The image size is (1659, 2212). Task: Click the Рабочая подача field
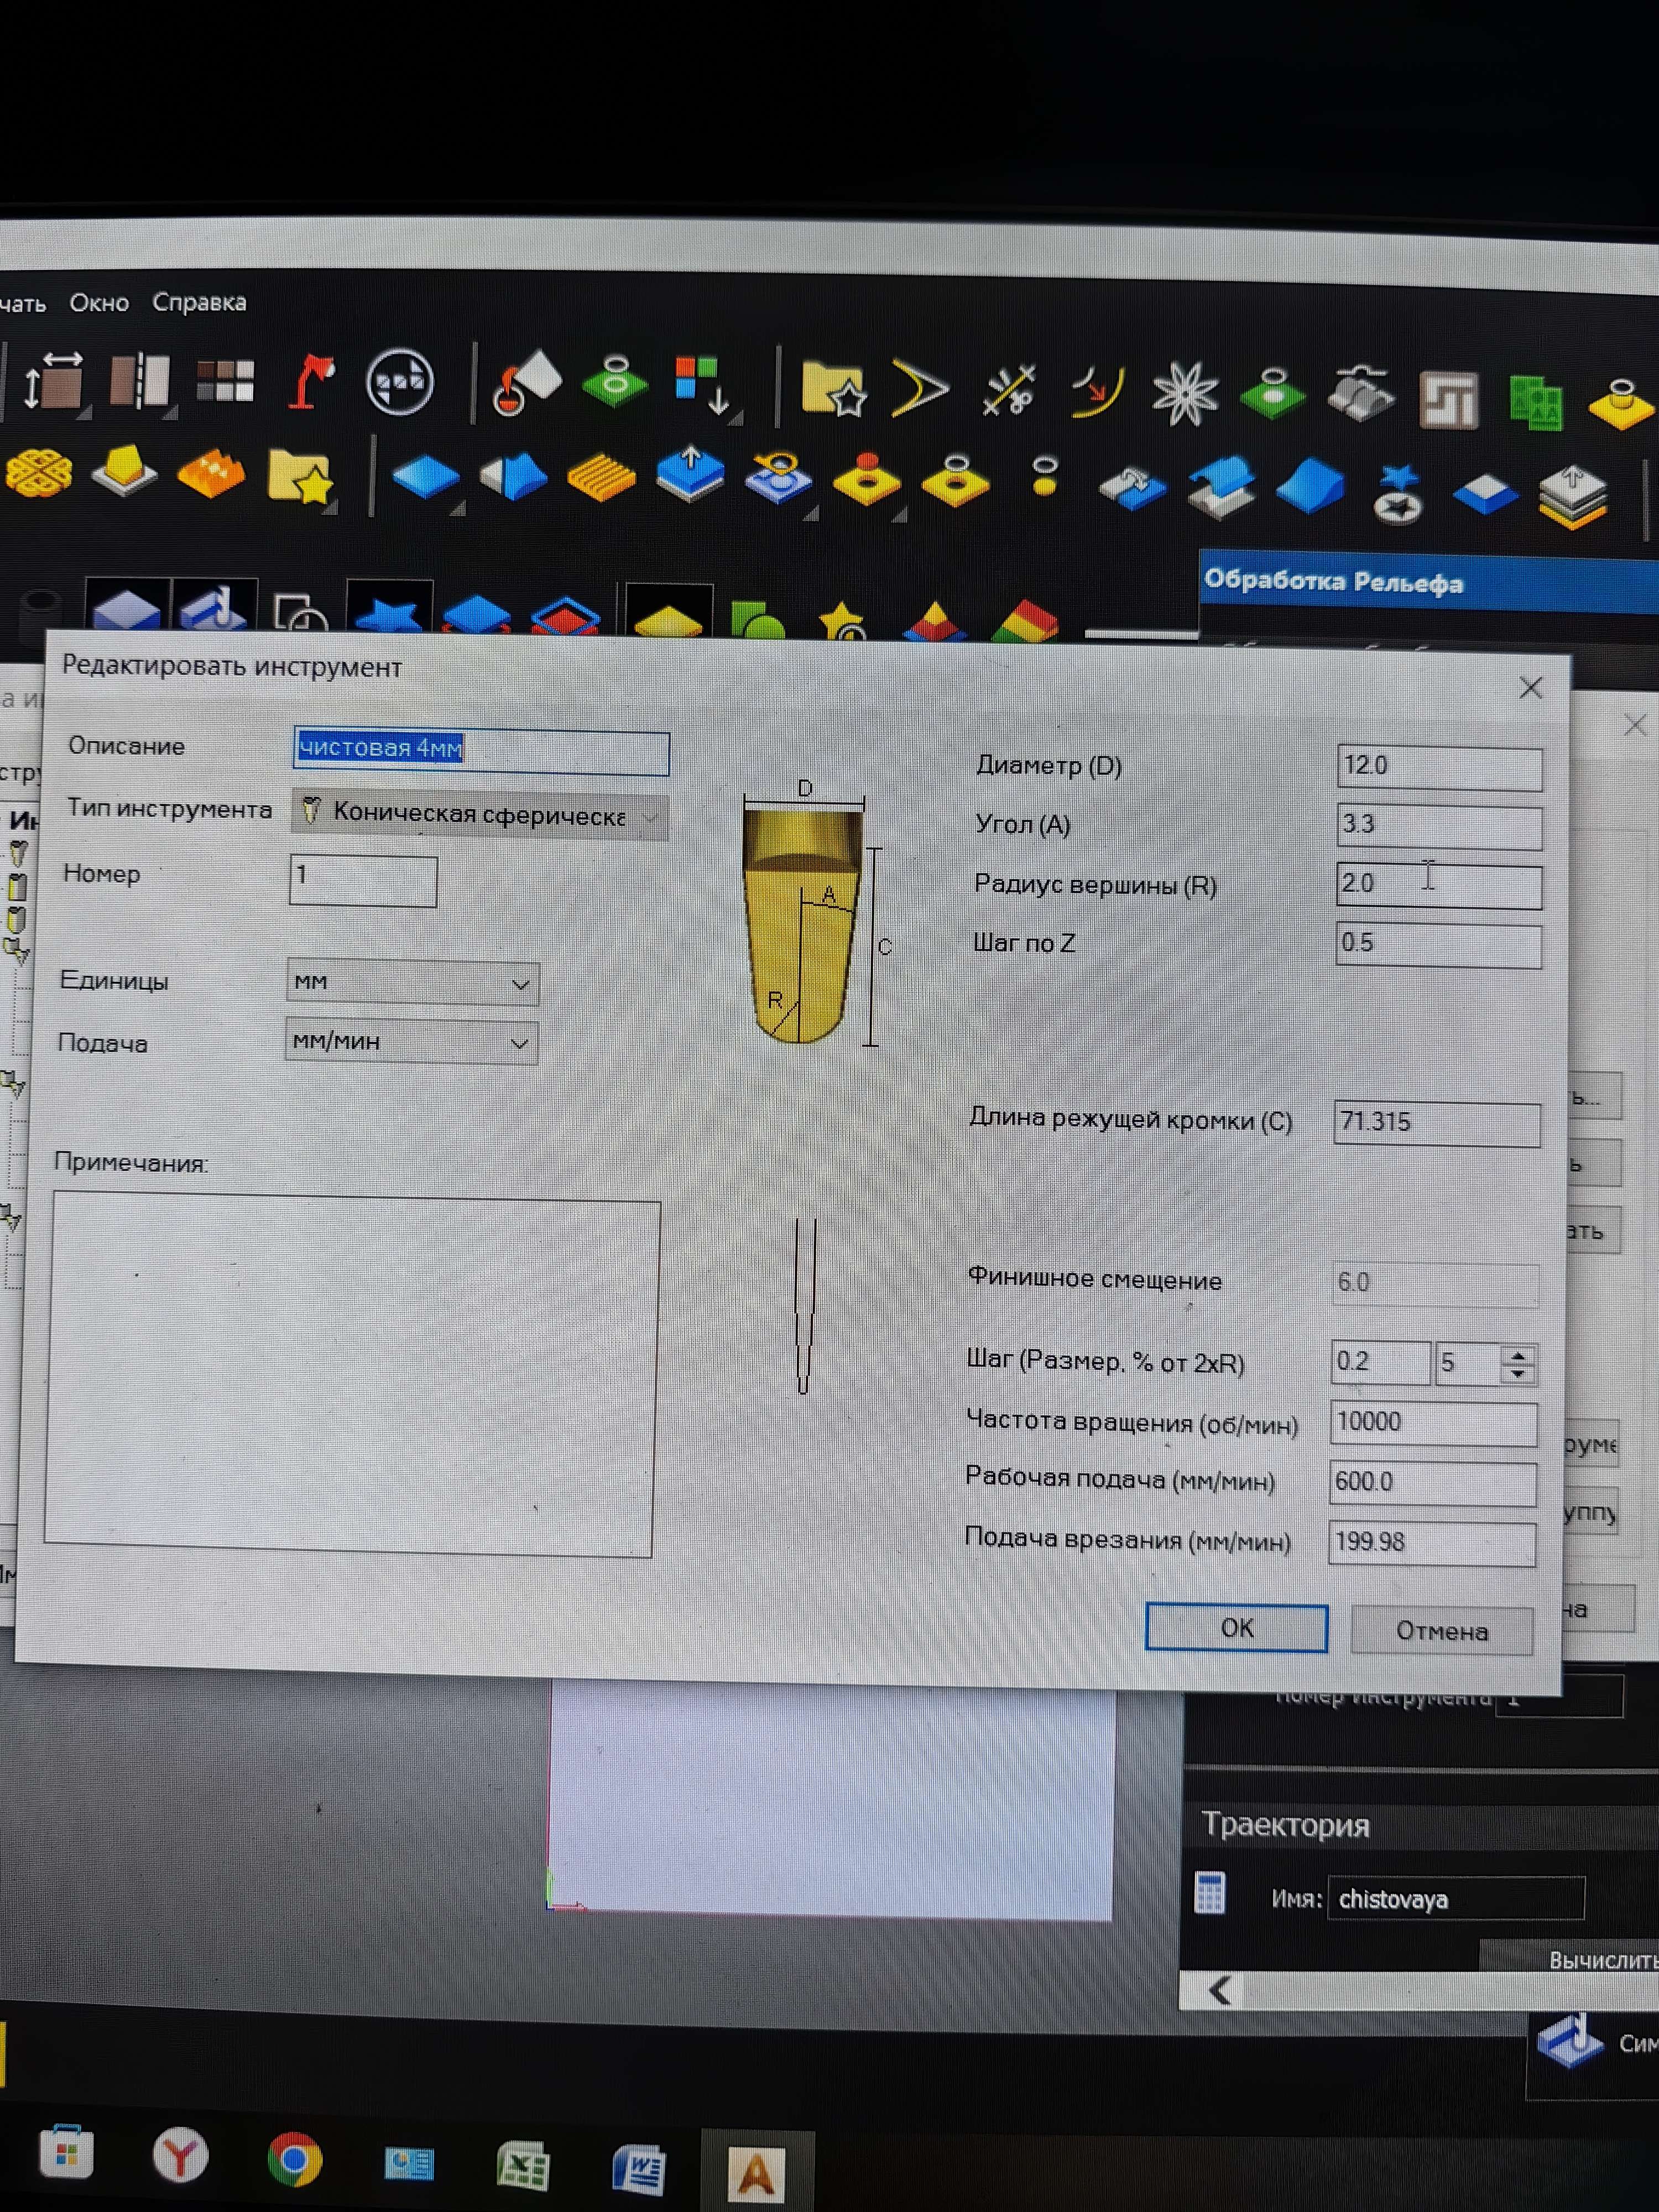coord(1432,1483)
